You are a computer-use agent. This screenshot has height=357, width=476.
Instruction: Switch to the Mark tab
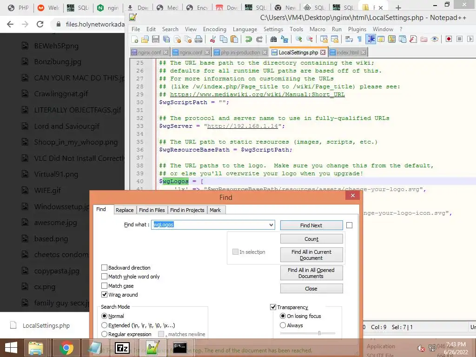[x=215, y=210]
